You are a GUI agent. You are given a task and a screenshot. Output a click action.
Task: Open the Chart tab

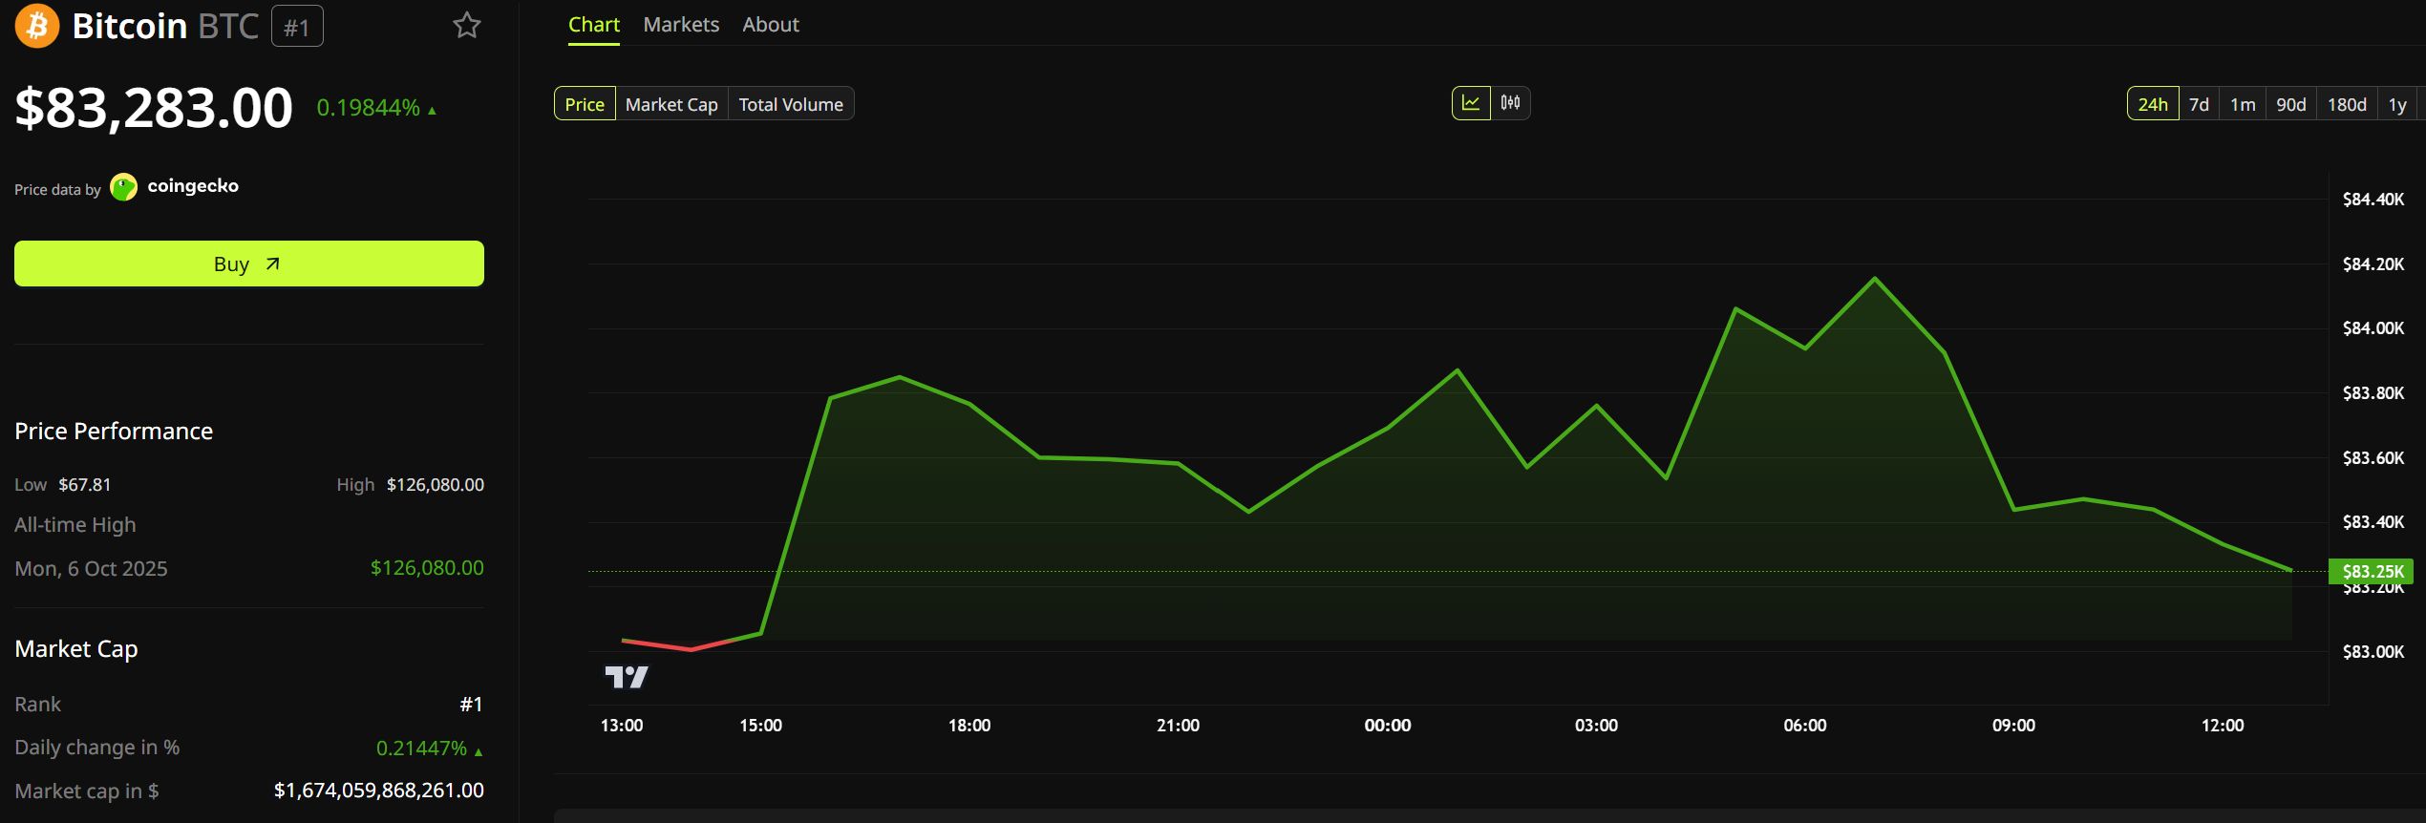[594, 25]
